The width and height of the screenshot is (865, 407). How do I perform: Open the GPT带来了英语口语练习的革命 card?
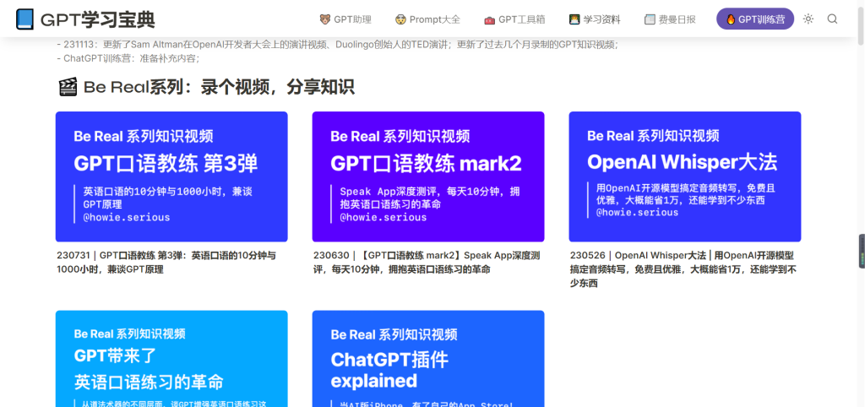171,359
